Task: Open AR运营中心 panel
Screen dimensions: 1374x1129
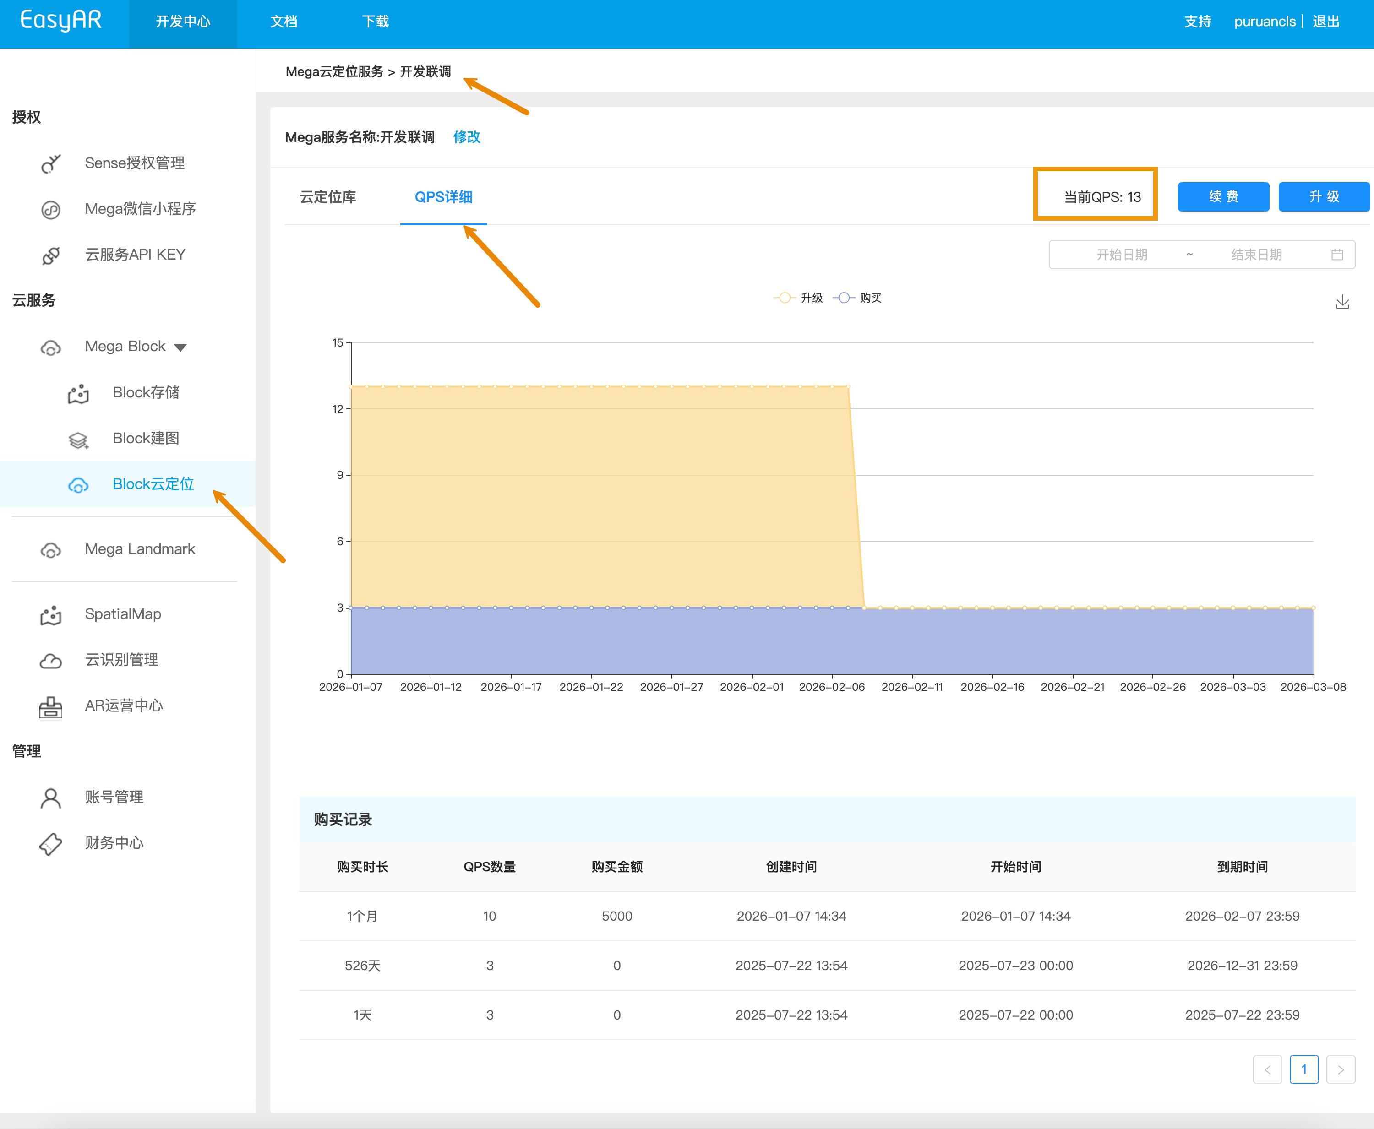Action: tap(124, 706)
